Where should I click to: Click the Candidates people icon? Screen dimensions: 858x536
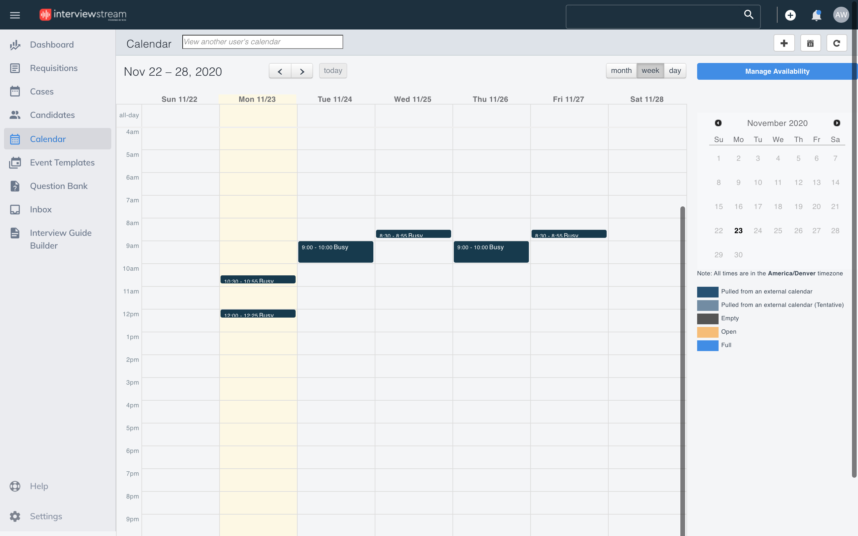point(15,115)
